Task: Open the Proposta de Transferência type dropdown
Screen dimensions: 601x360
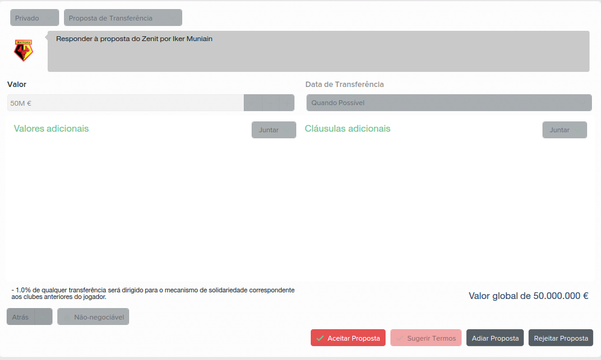Action: [123, 18]
